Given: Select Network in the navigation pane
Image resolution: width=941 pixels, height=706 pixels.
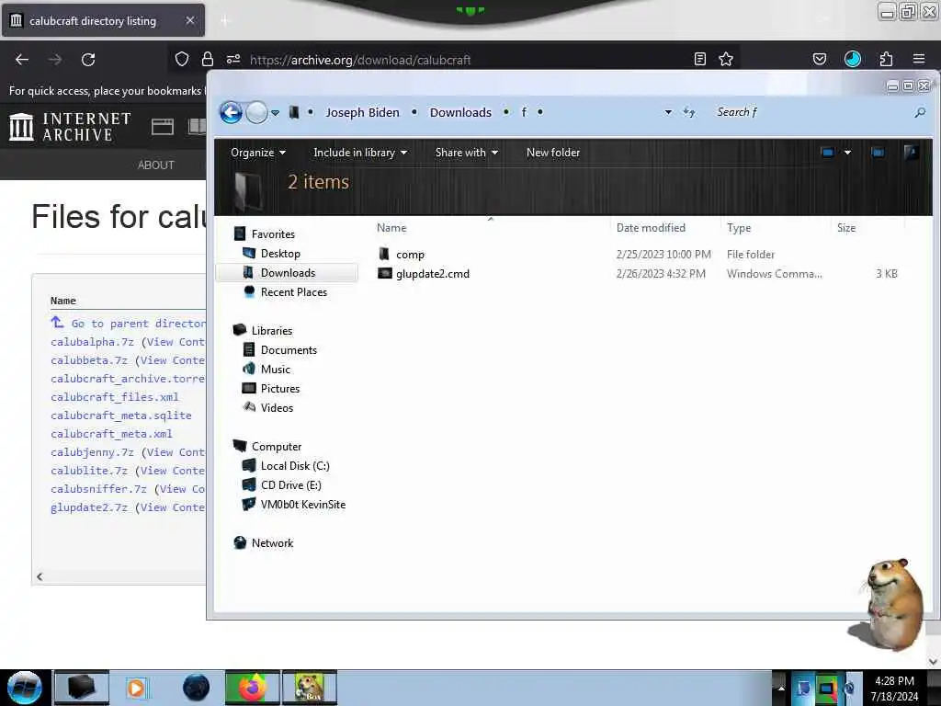Looking at the screenshot, I should point(272,542).
